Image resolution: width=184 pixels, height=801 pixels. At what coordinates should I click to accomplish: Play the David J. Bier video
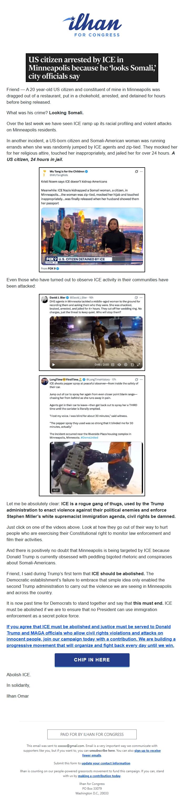(x=53, y=364)
